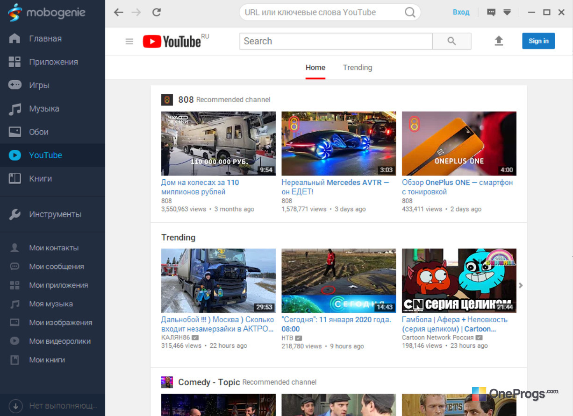Open Приложения apps section
The image size is (573, 416).
52,62
